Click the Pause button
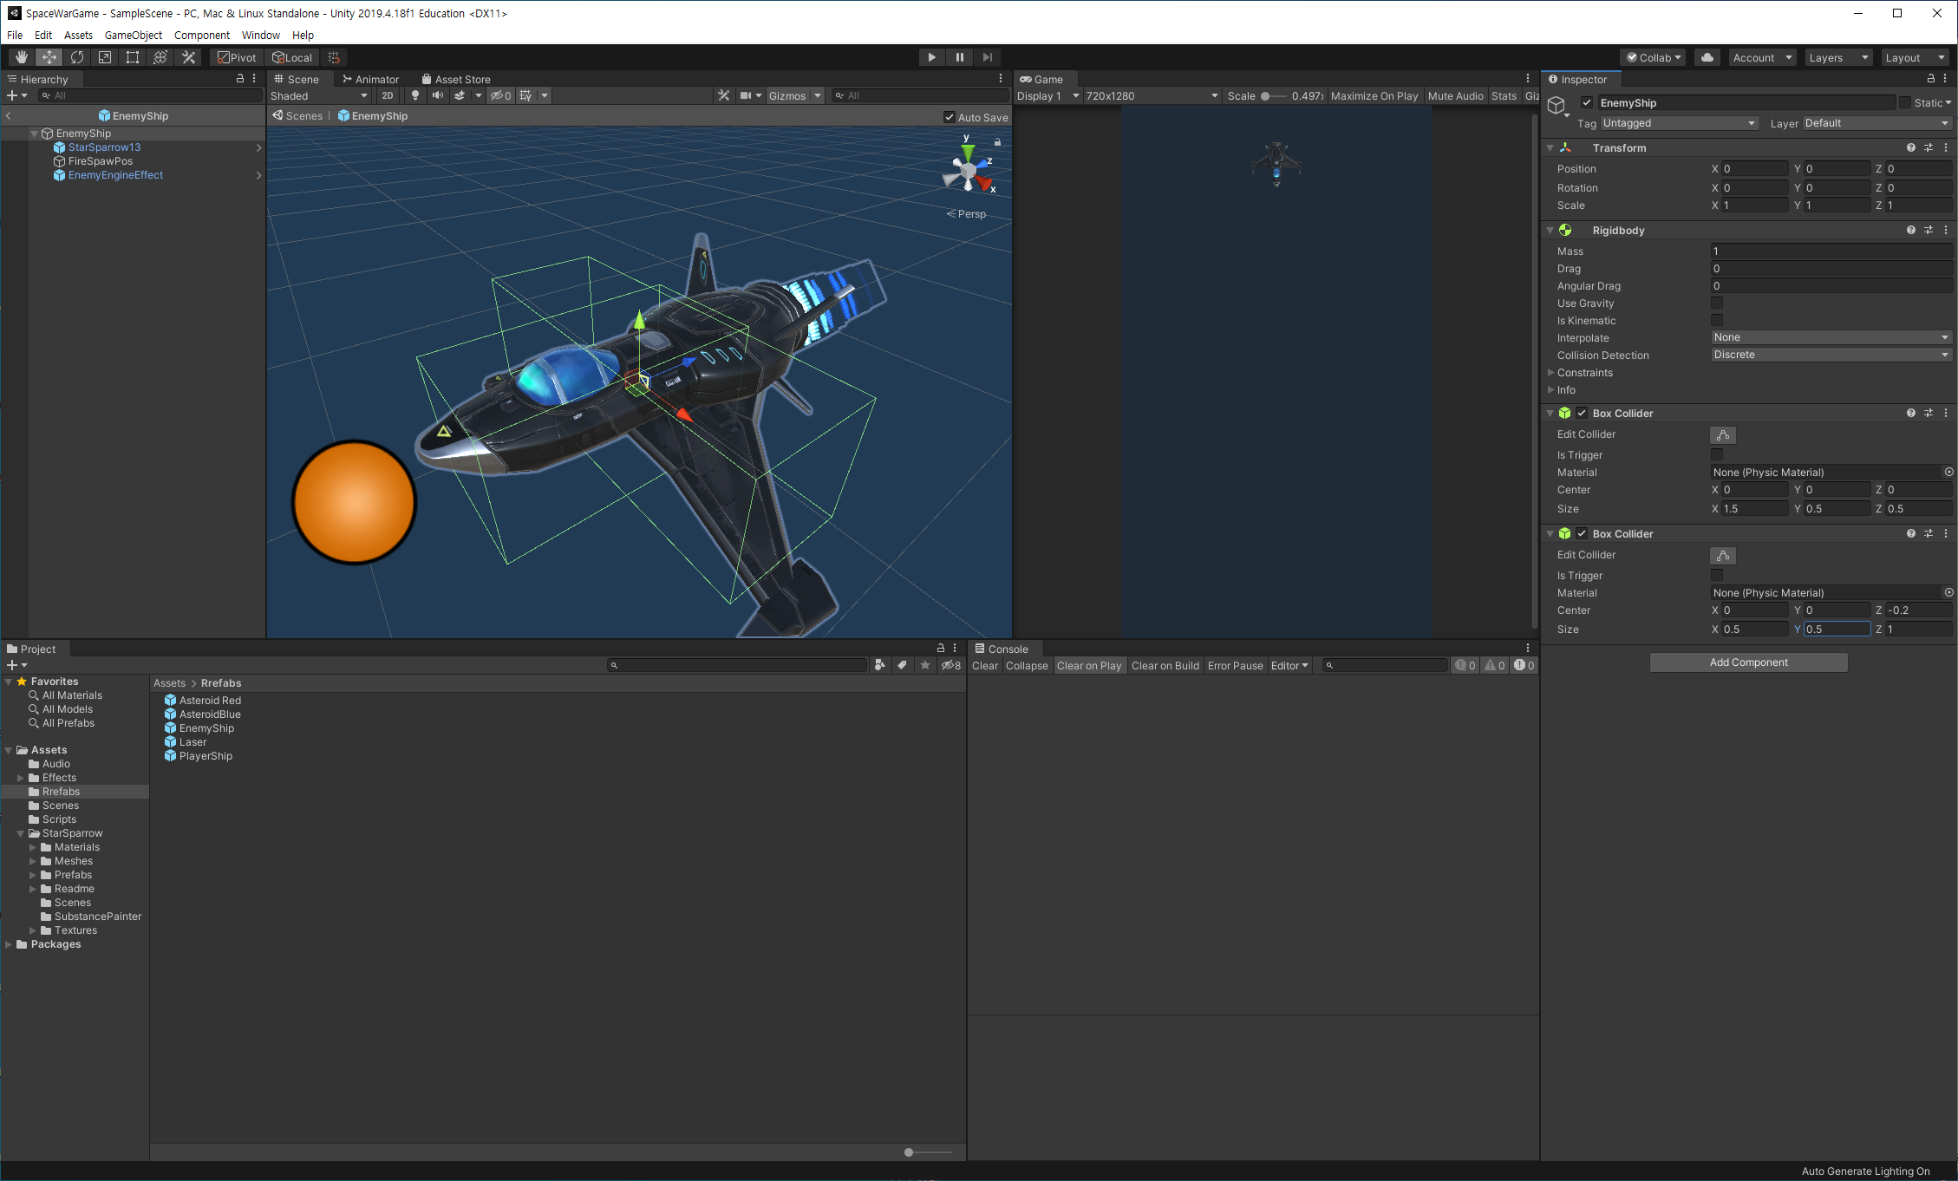Image resolution: width=1958 pixels, height=1181 pixels. coord(959,57)
